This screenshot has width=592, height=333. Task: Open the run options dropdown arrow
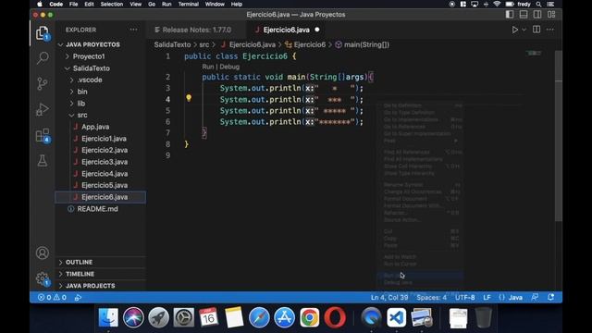click(524, 30)
